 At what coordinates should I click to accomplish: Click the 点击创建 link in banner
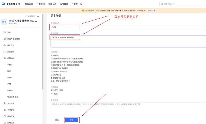[151, 11]
